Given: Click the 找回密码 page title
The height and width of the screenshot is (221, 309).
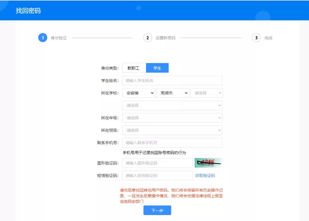Looking at the screenshot, I should (28, 11).
